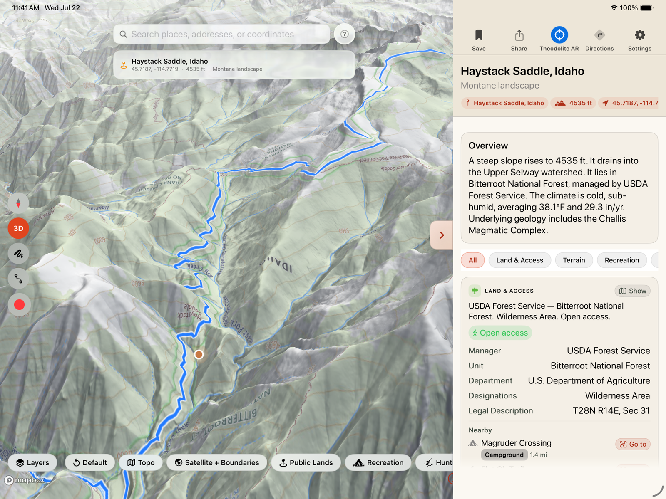Tap the 4535 ft elevation chip
666x499 pixels.
click(x=573, y=103)
